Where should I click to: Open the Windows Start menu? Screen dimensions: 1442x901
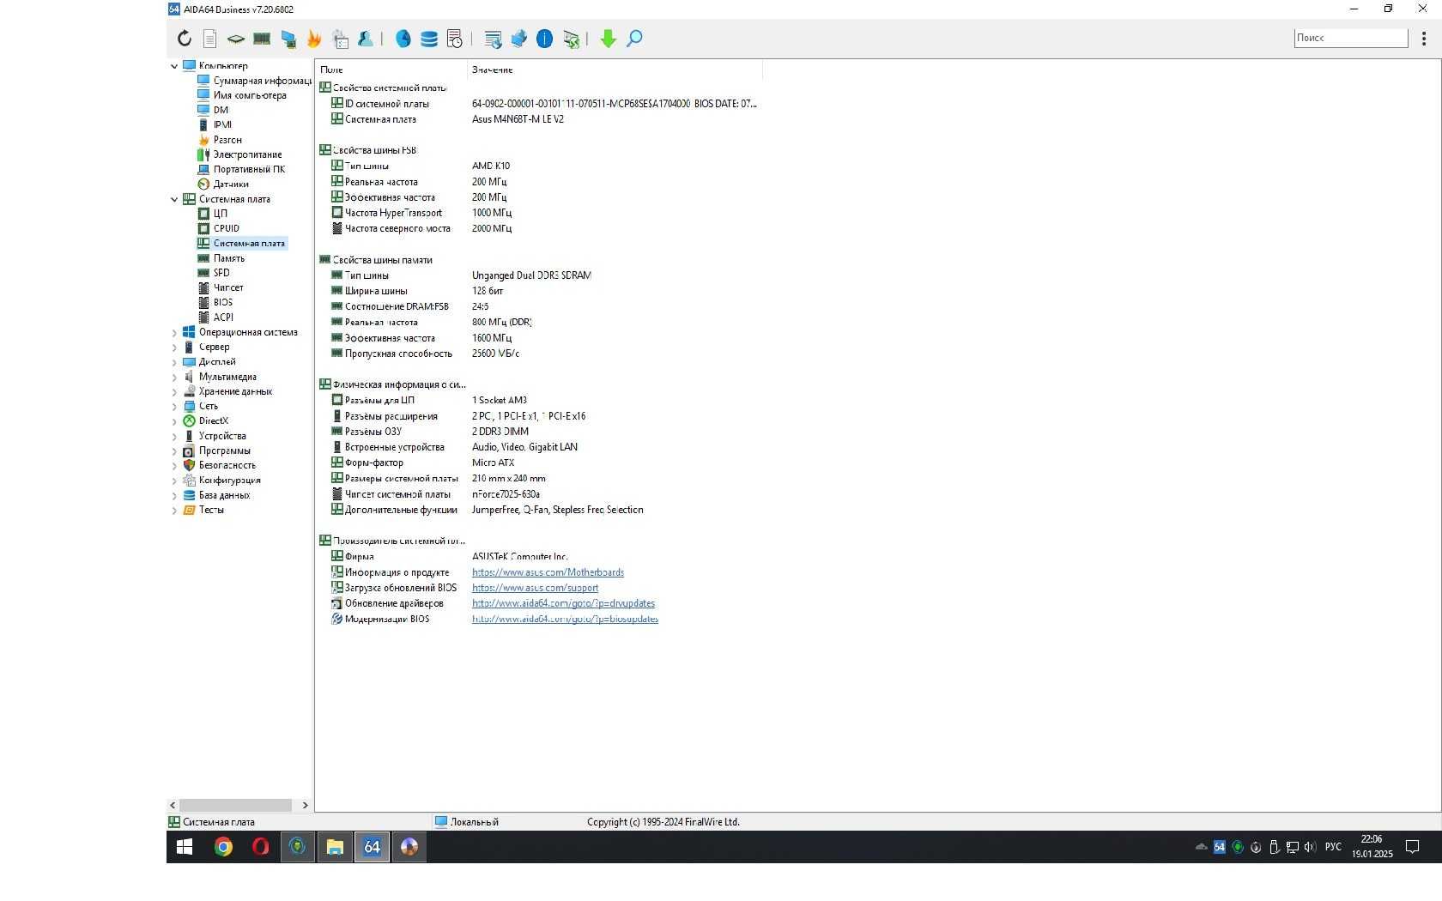(185, 847)
